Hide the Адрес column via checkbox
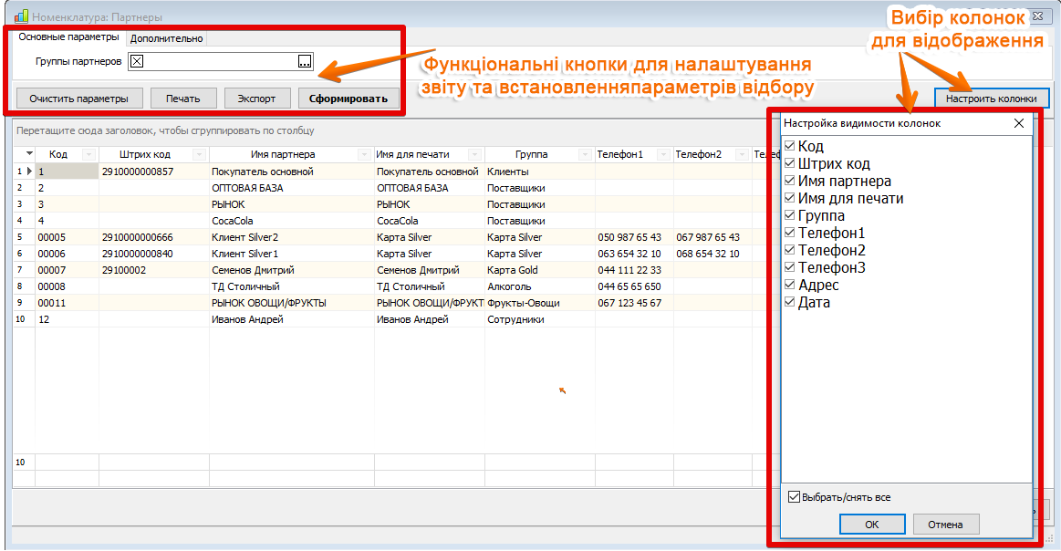The width and height of the screenshot is (1061, 551). tap(789, 285)
